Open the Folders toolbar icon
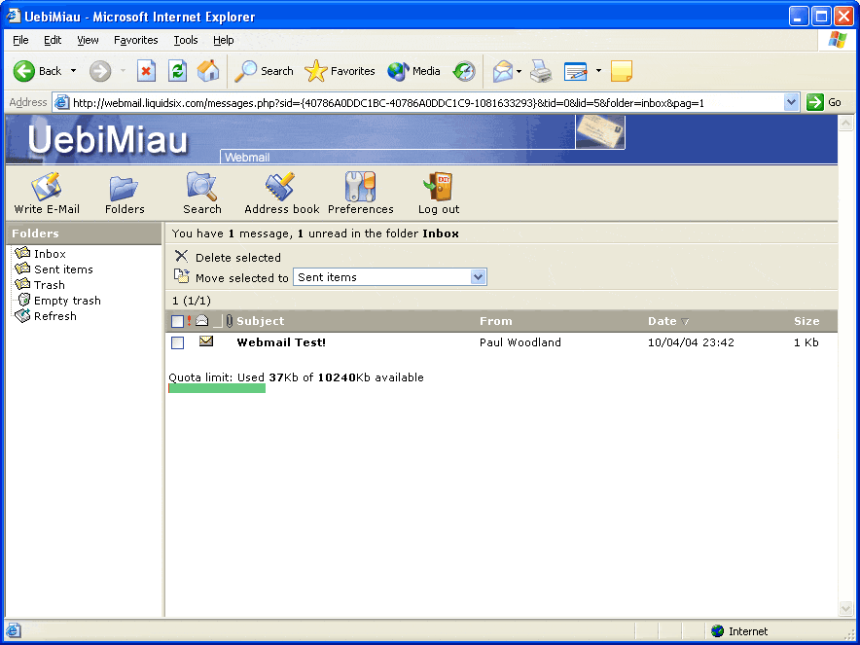Image resolution: width=860 pixels, height=645 pixels. click(124, 188)
